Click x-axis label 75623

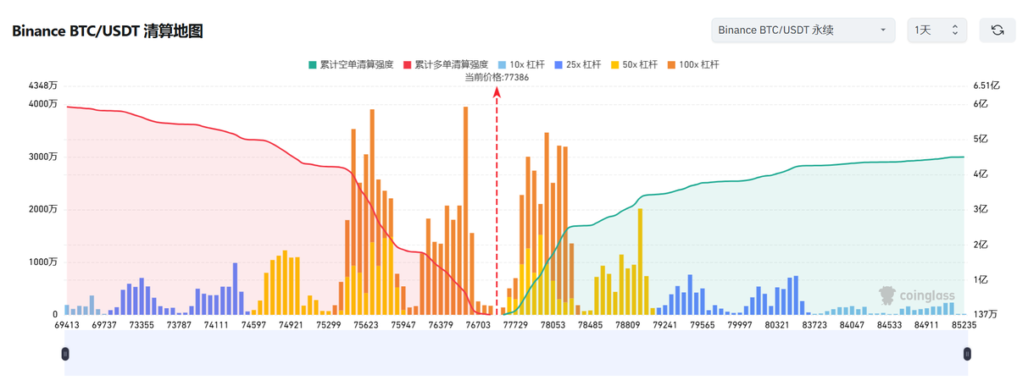tap(366, 325)
